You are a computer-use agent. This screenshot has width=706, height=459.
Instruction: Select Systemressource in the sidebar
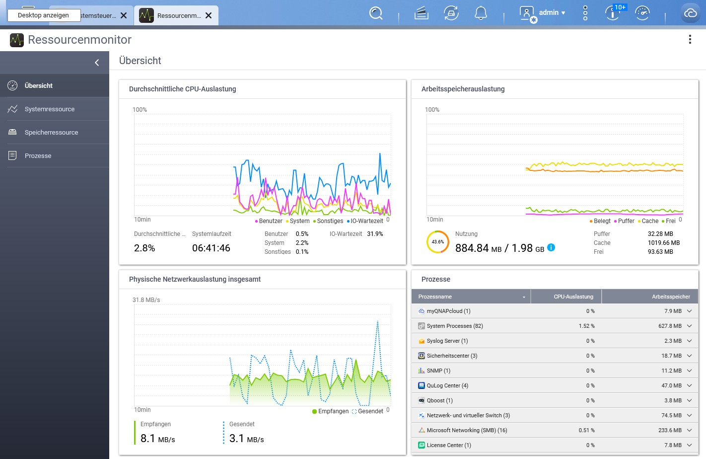(x=50, y=109)
